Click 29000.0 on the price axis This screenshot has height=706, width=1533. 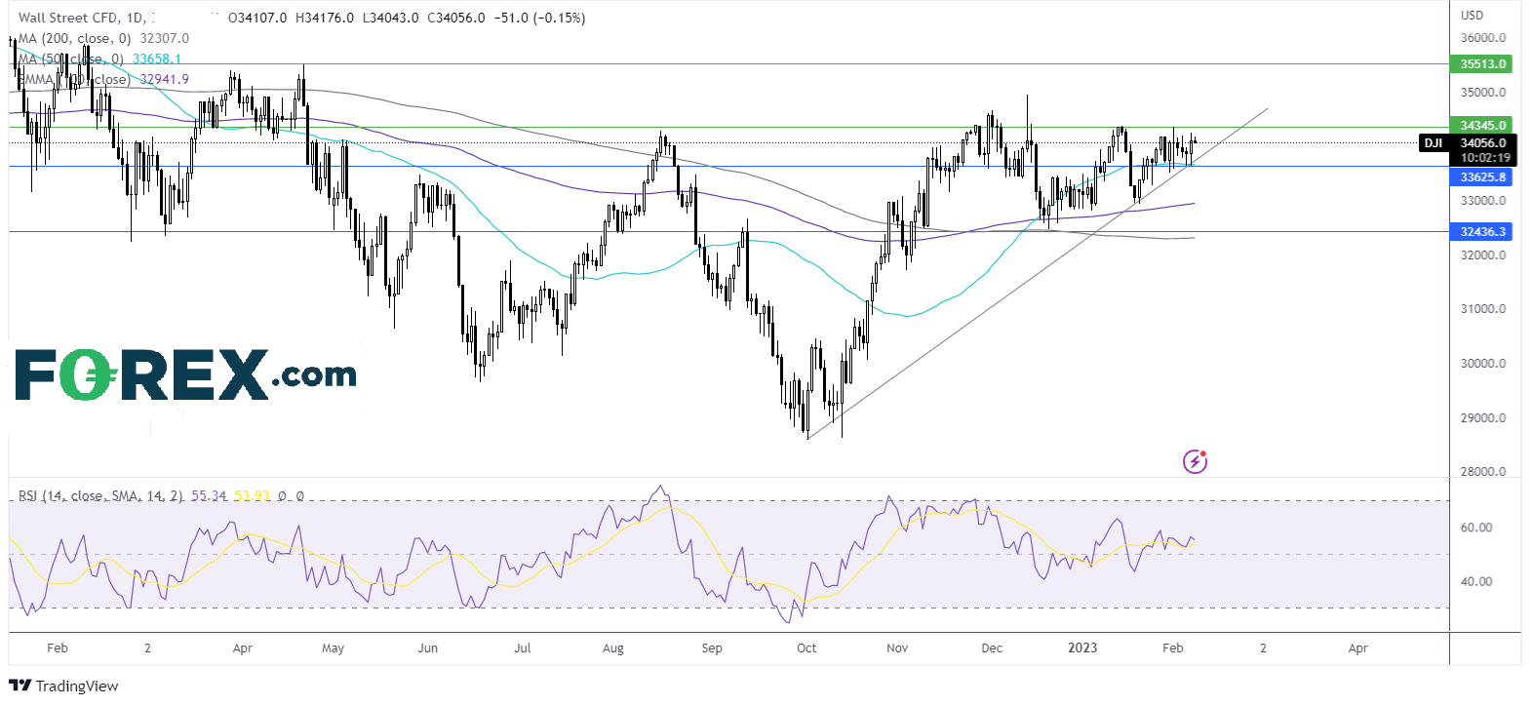tap(1482, 418)
